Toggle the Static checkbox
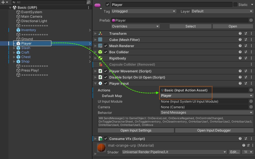Screen dimensions: 255x159 click(235, 5)
